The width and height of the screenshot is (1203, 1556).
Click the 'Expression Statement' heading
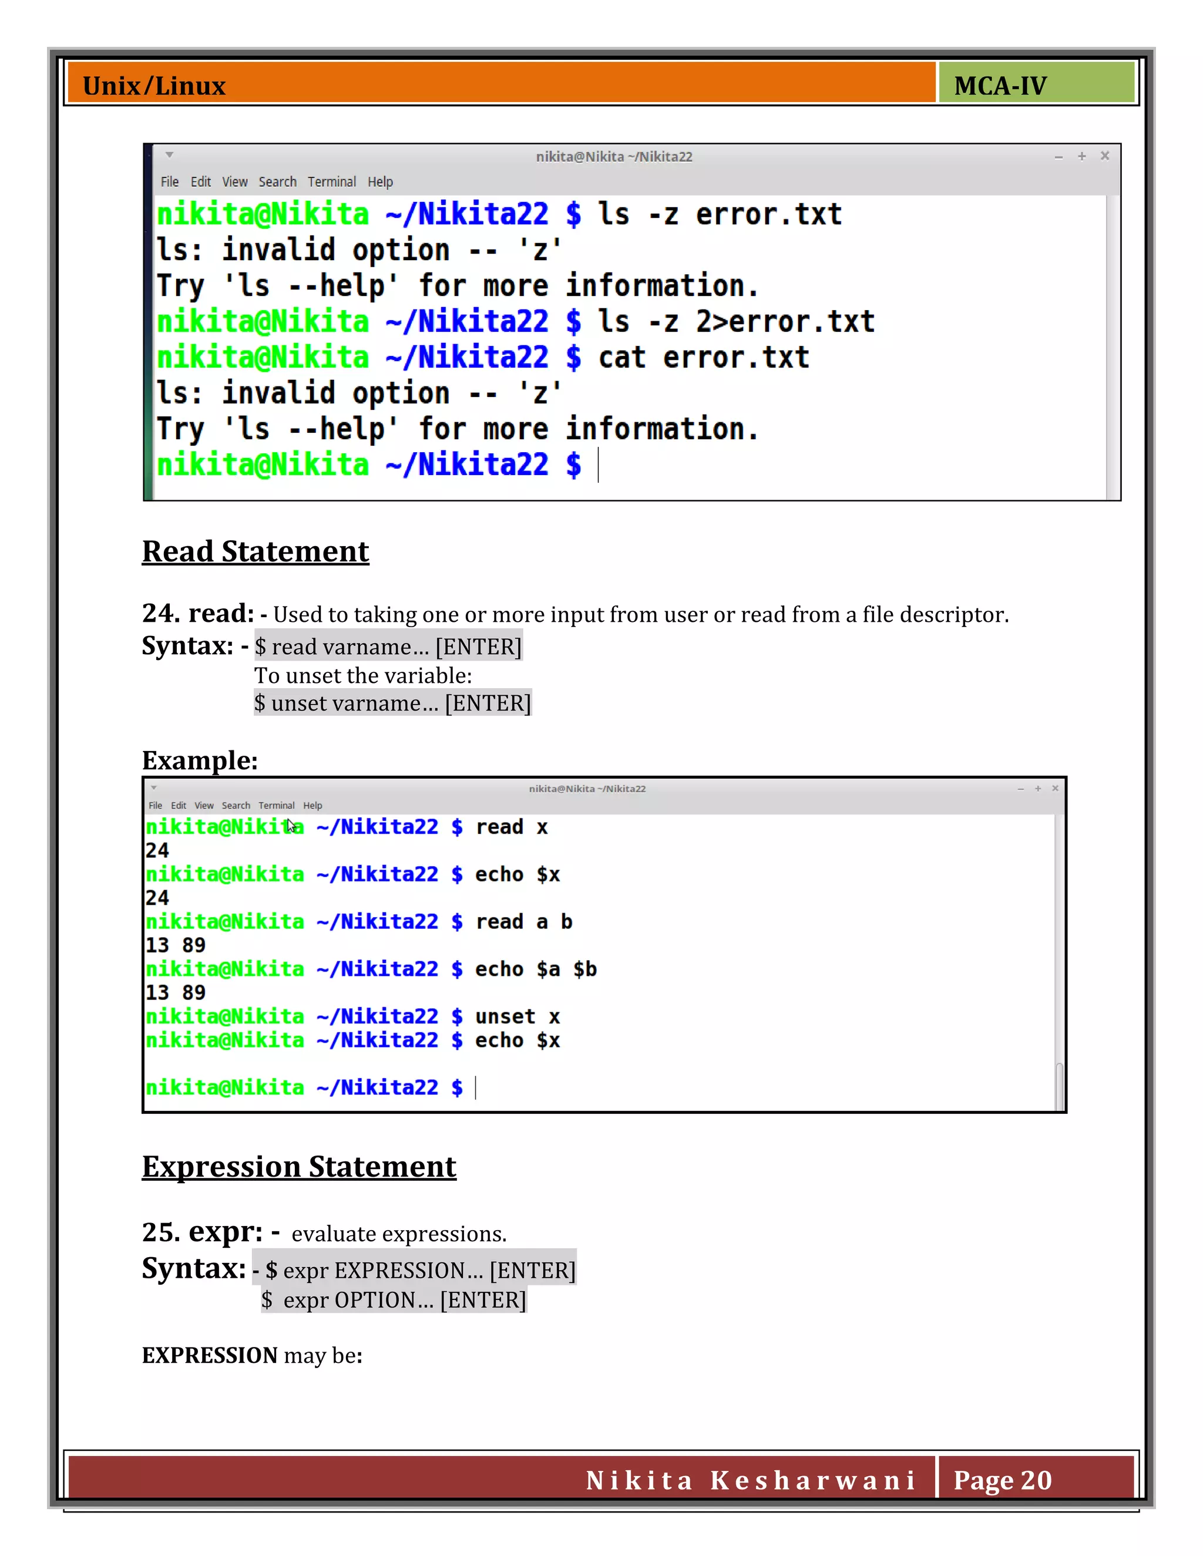[298, 1167]
